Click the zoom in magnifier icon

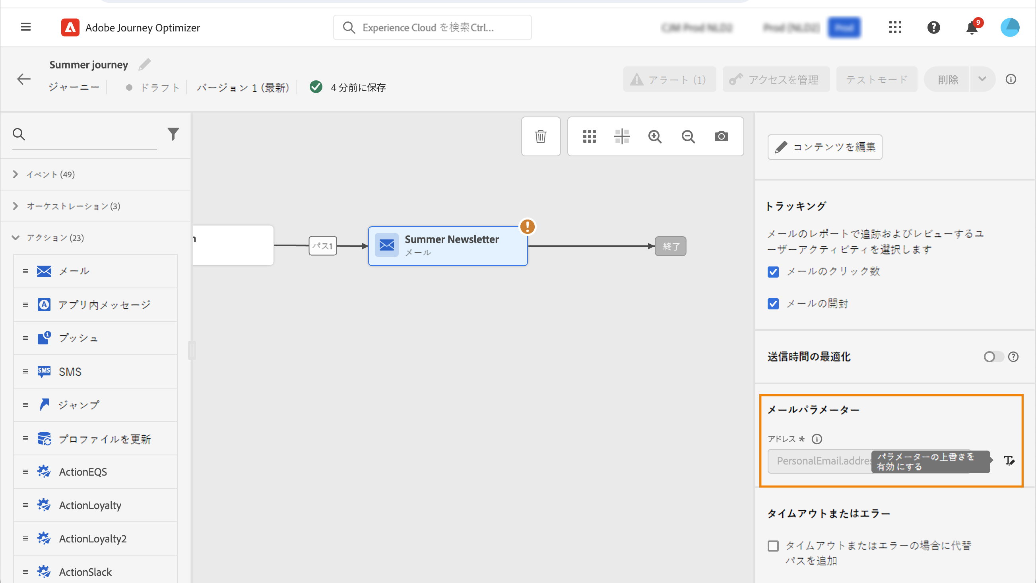point(655,136)
